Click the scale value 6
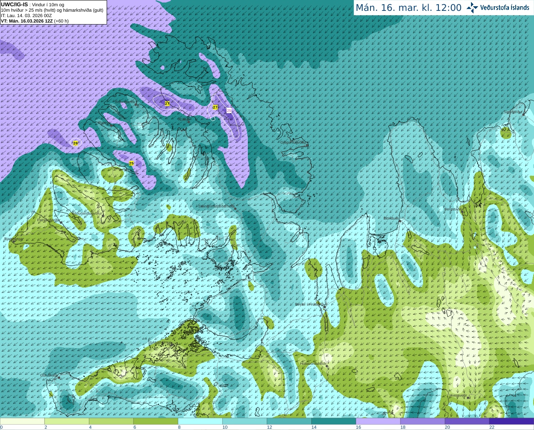Viewport: 534px width, 430px height. click(135, 427)
